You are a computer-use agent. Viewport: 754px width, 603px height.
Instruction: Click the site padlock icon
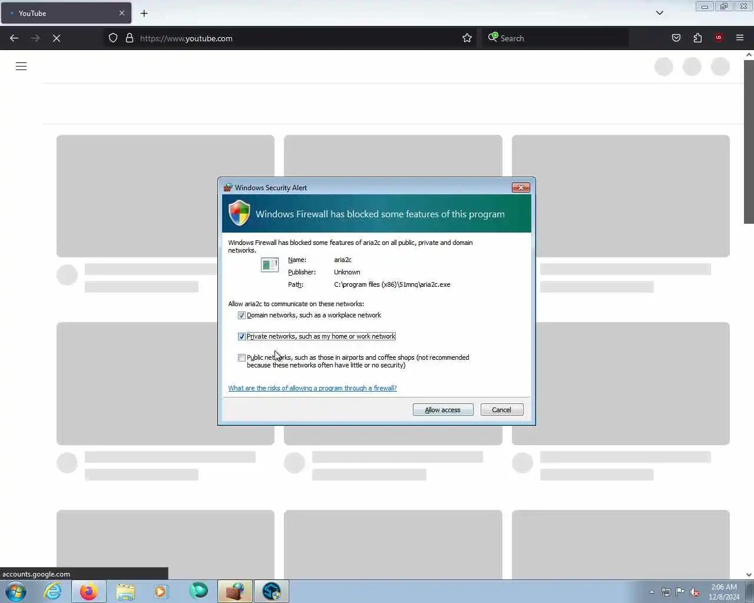[130, 38]
